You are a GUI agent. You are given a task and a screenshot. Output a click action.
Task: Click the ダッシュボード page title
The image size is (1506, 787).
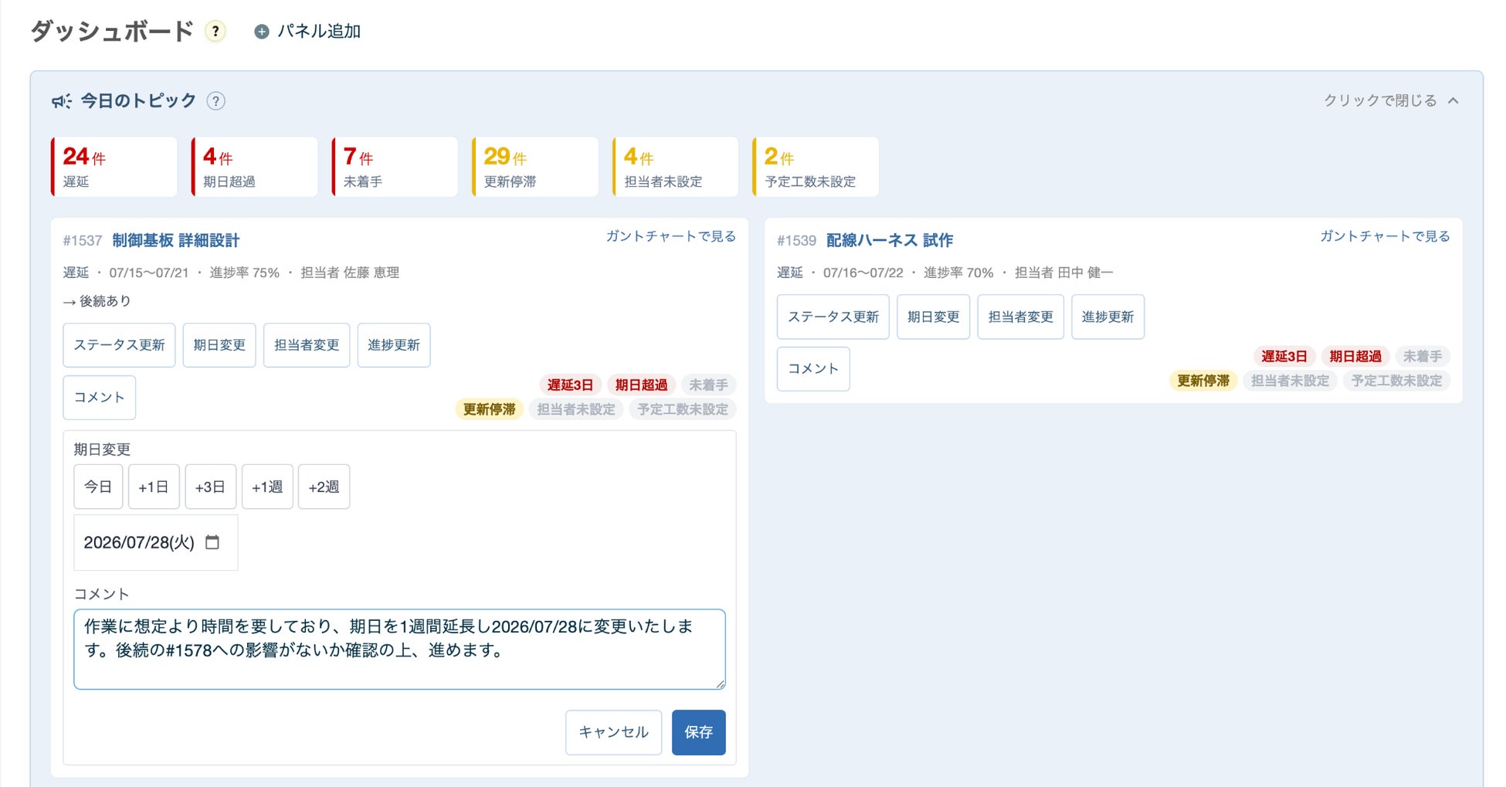[112, 32]
